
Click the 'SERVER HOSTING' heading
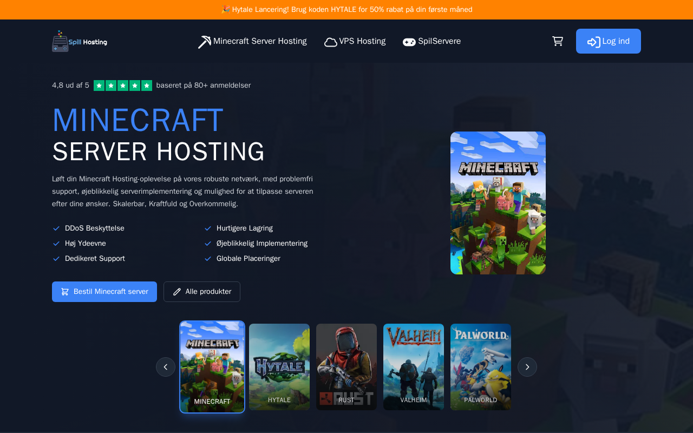[x=158, y=152]
